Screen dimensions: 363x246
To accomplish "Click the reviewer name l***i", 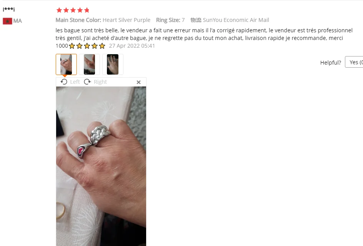I will (8, 9).
